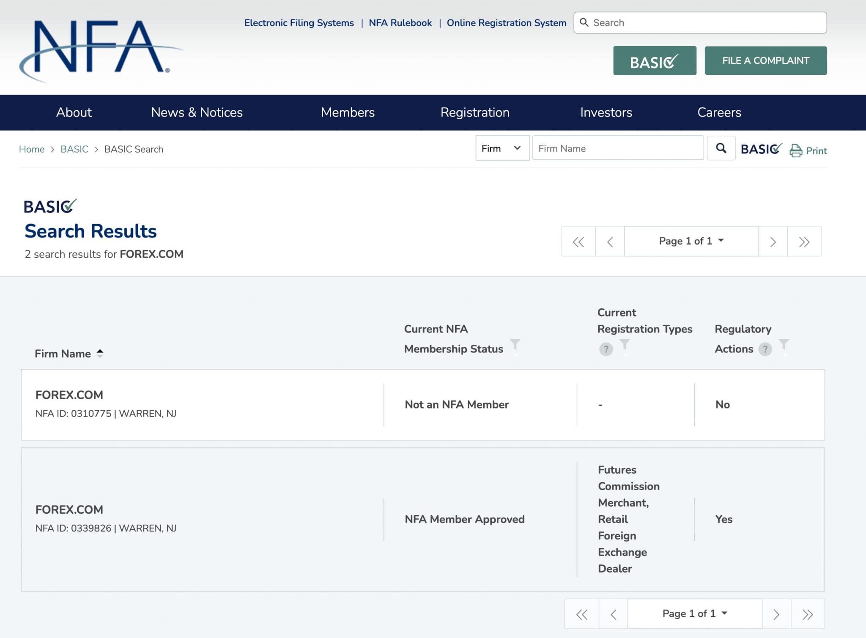
Task: Click the No regulatory actions cell
Action: pos(723,405)
